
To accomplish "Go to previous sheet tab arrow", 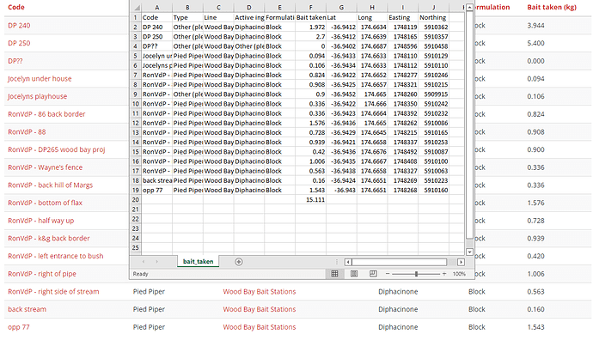I will pyautogui.click(x=144, y=261).
